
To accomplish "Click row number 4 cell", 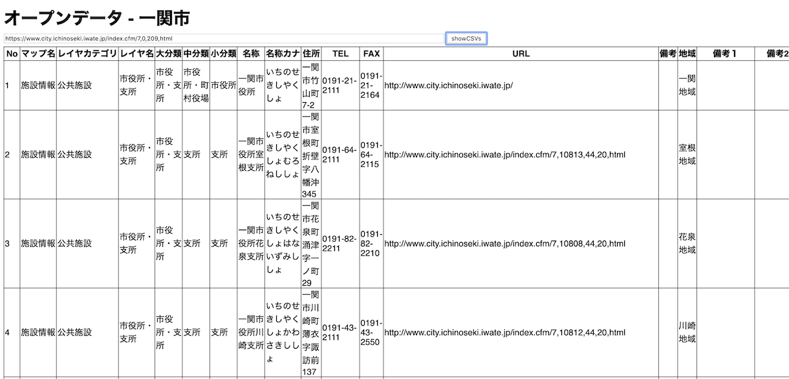I will coord(12,332).
